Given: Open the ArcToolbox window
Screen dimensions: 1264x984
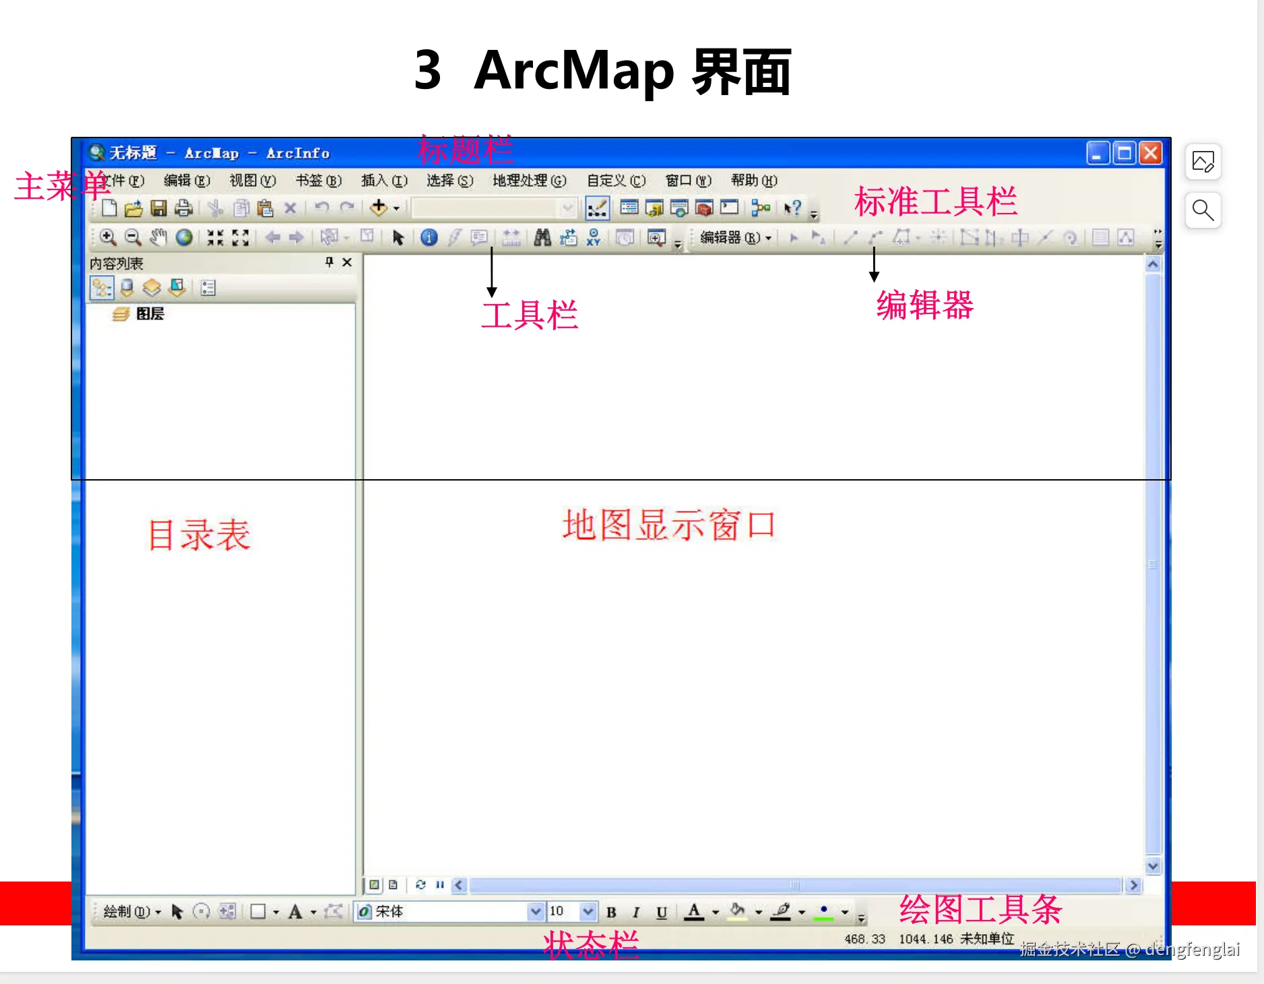Looking at the screenshot, I should click(704, 209).
